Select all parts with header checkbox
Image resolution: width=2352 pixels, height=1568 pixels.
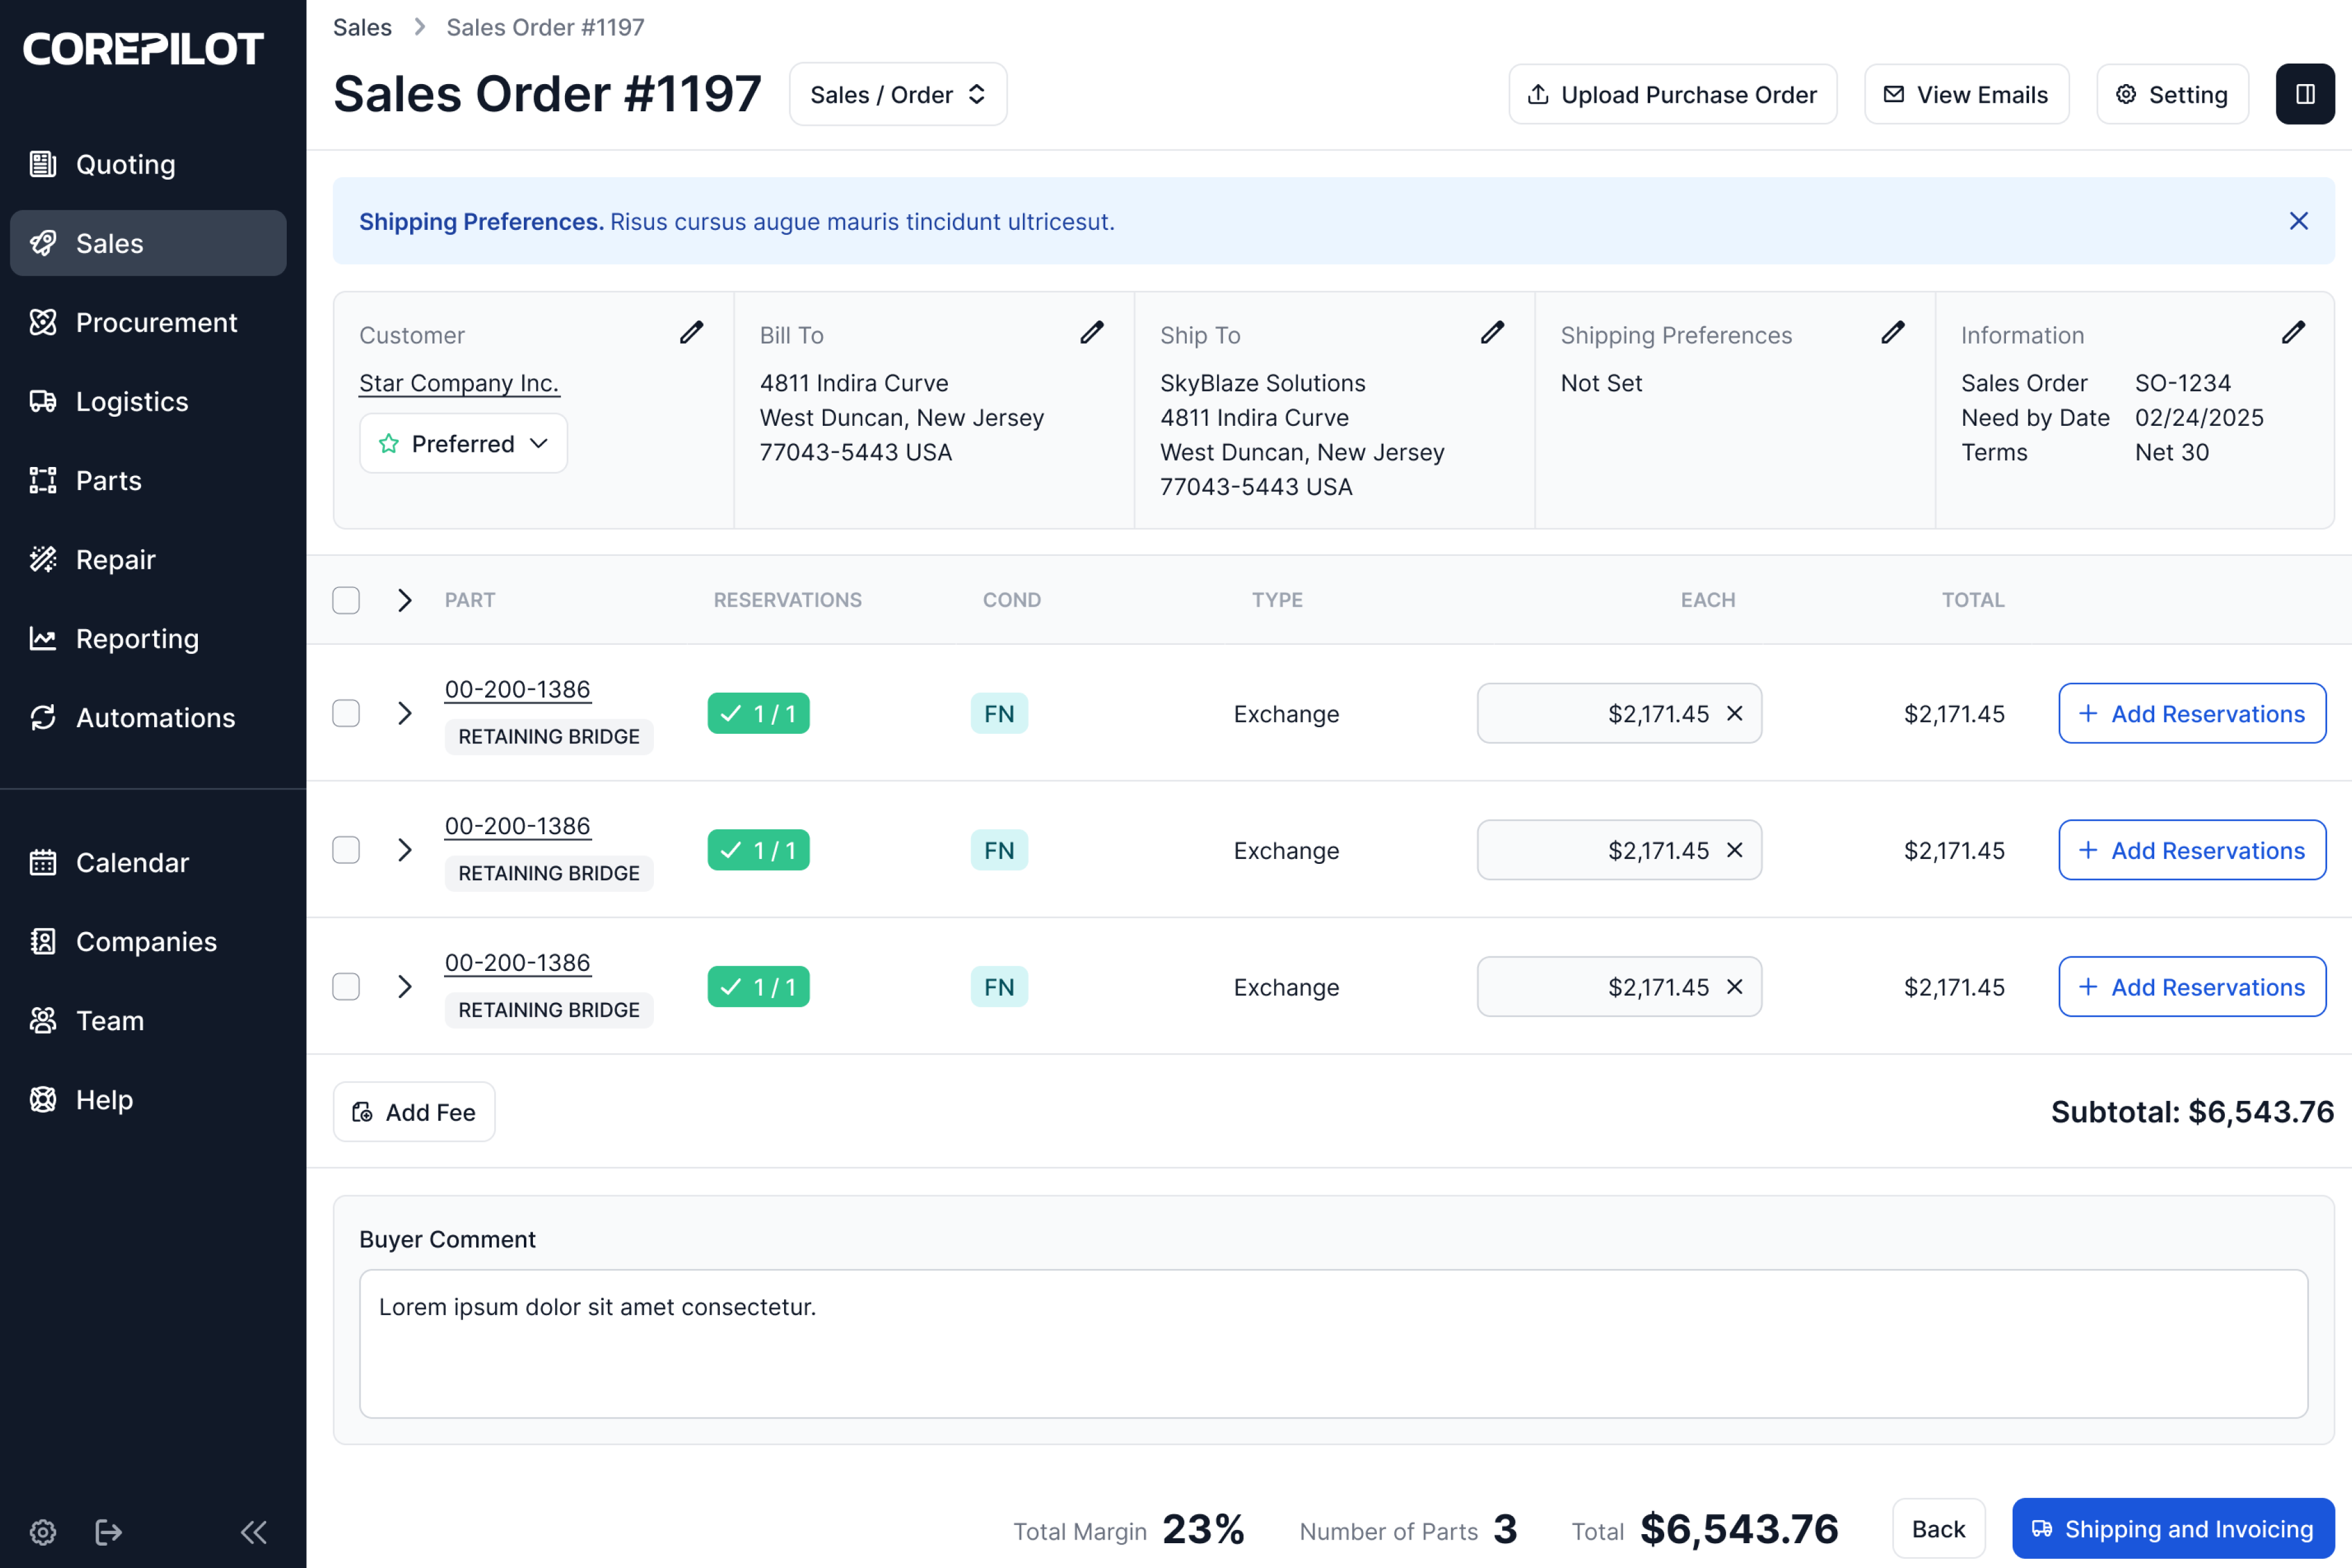[x=346, y=600]
